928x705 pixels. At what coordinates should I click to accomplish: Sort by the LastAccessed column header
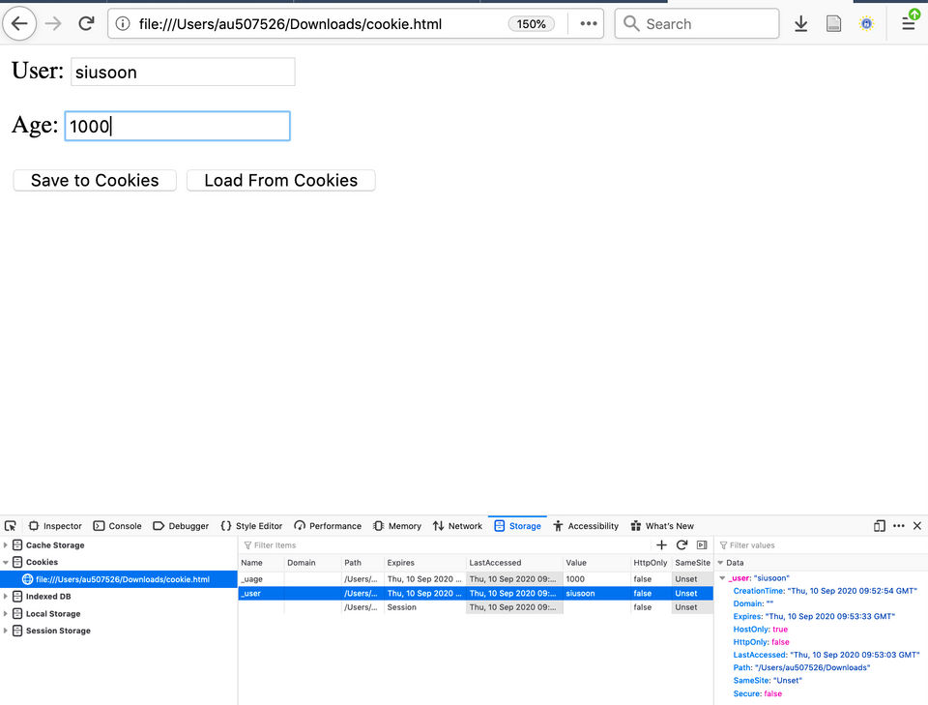[514, 562]
